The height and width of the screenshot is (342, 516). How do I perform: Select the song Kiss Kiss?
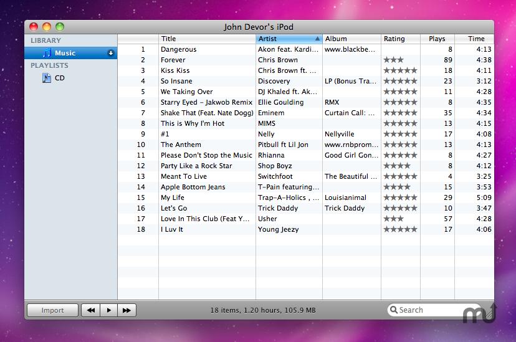coord(175,70)
